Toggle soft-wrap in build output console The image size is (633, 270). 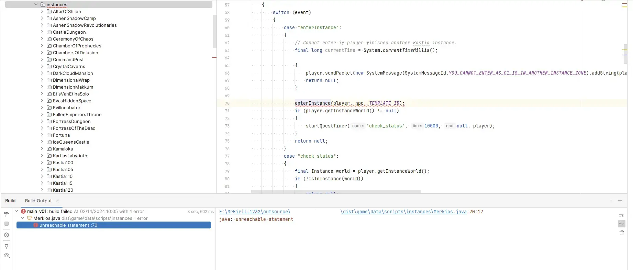621,215
